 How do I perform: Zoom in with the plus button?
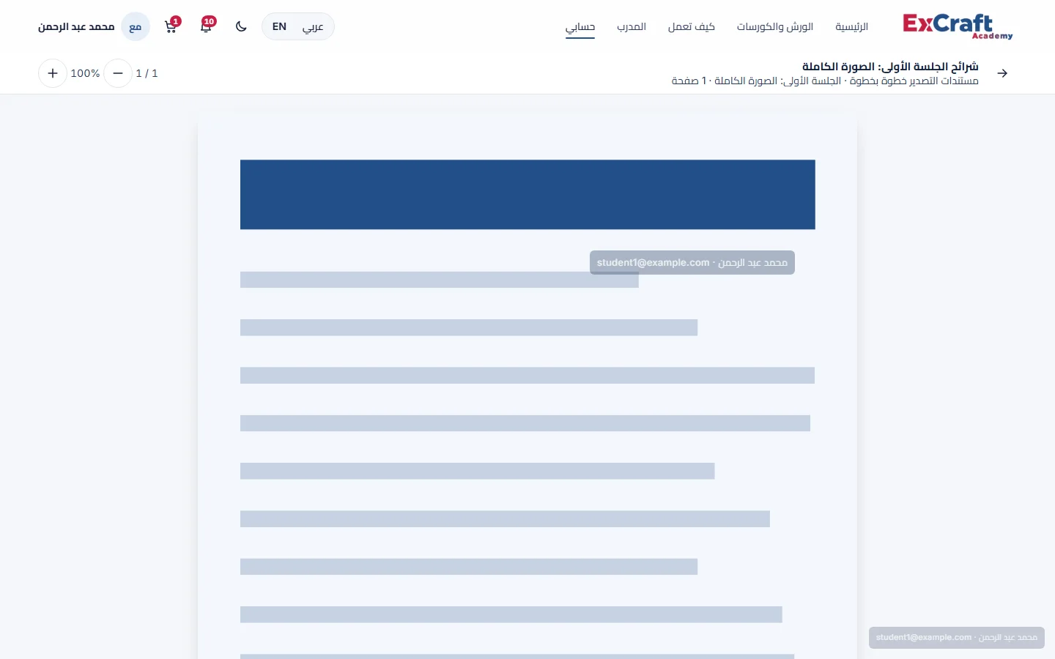pos(53,73)
